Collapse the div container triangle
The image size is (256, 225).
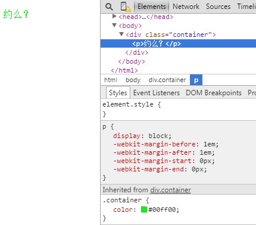(x=121, y=34)
